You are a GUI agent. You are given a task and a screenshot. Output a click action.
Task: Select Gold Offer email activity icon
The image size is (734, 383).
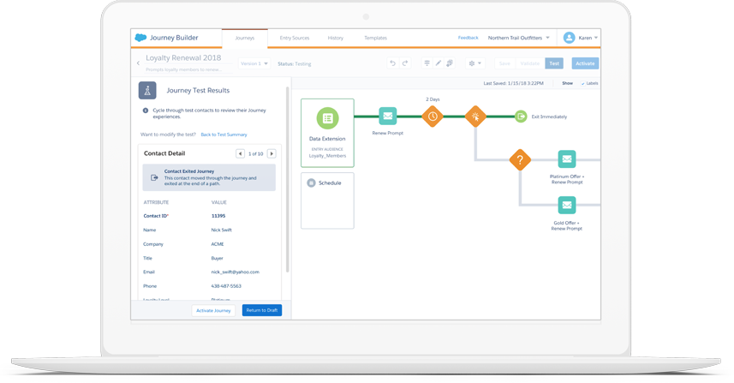tap(567, 205)
